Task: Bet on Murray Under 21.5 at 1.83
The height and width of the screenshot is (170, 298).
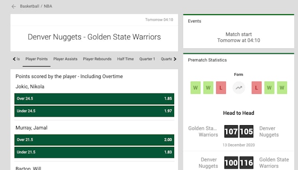Action: tap(94, 152)
